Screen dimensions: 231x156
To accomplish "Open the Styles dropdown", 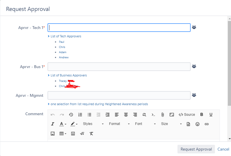I will [x=93, y=124].
